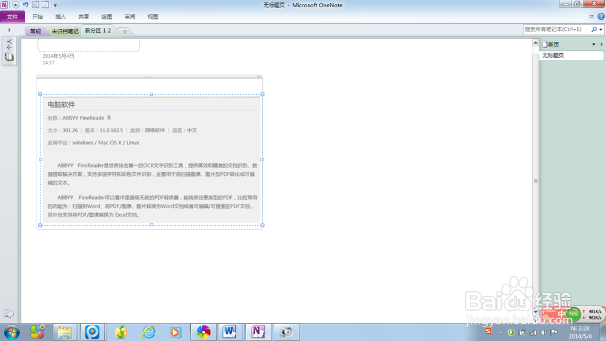The width and height of the screenshot is (606, 341).
Task: Click the note container width arrows at top-right
Action: pos(259,76)
